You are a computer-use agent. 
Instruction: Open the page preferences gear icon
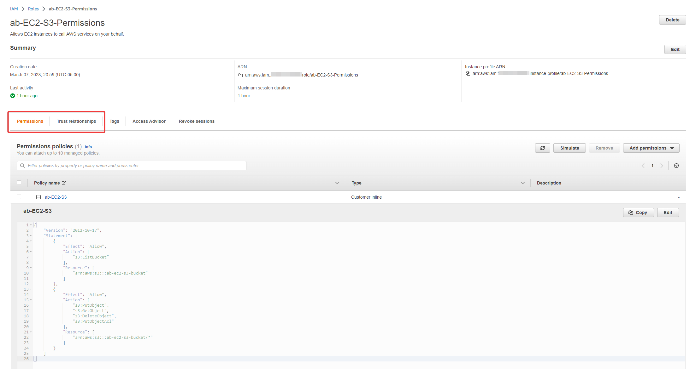click(676, 166)
